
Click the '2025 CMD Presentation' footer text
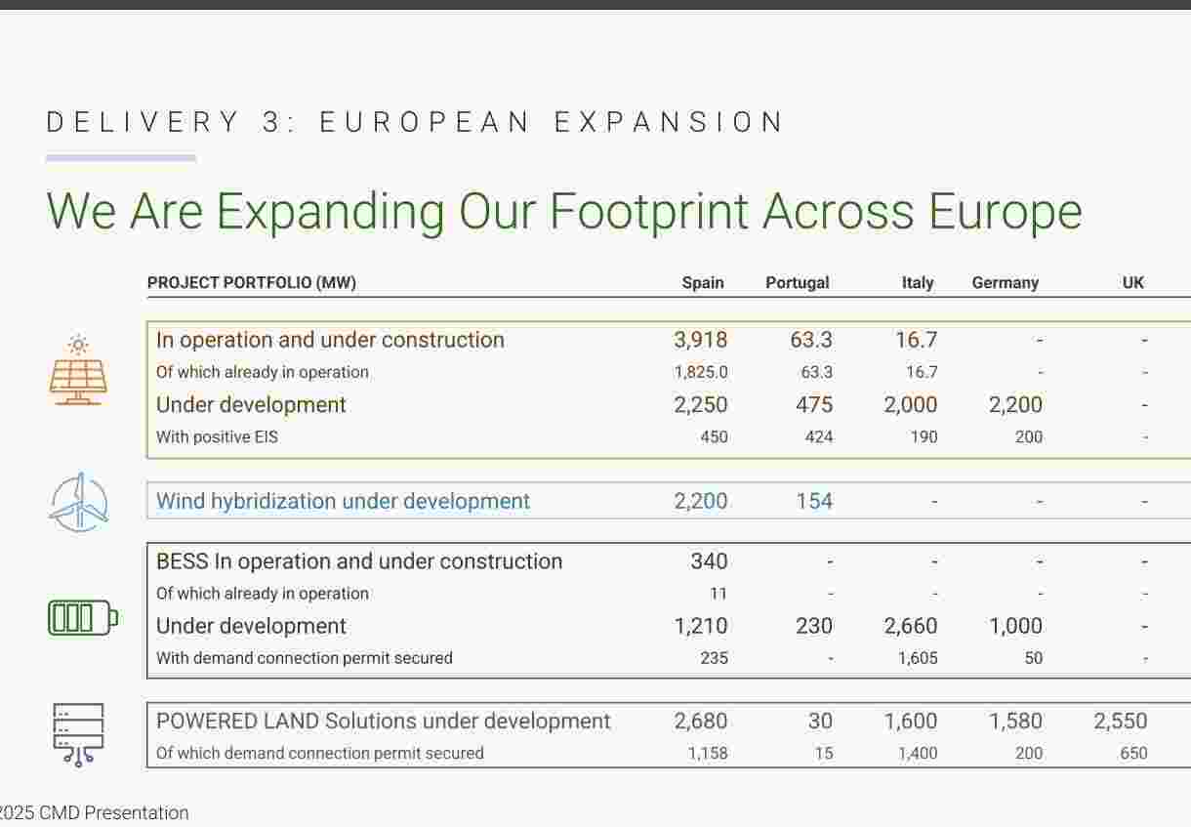point(93,813)
